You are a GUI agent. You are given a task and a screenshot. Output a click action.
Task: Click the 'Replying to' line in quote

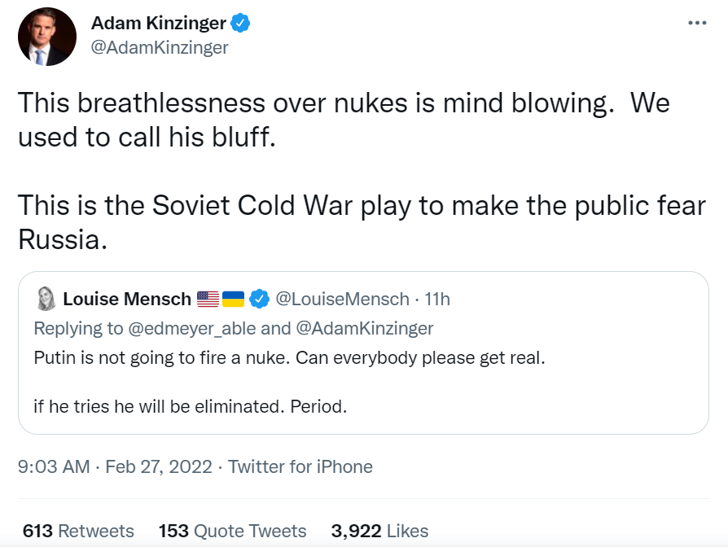(233, 328)
